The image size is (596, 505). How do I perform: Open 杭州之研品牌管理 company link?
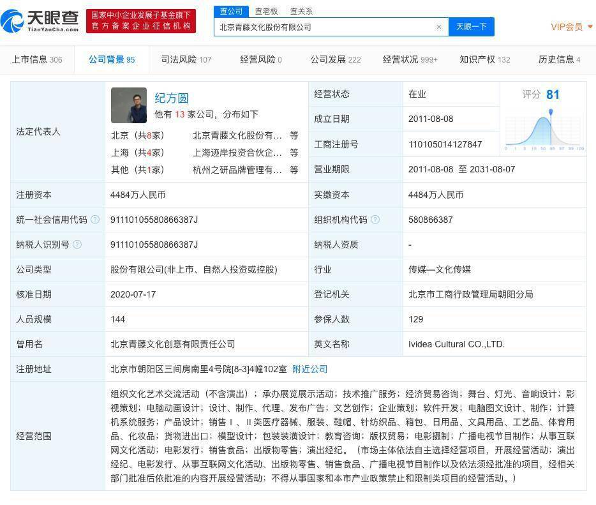[x=237, y=170]
